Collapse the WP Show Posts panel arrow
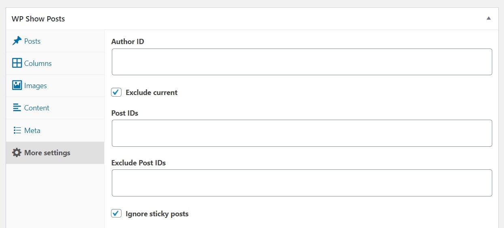 [489, 19]
